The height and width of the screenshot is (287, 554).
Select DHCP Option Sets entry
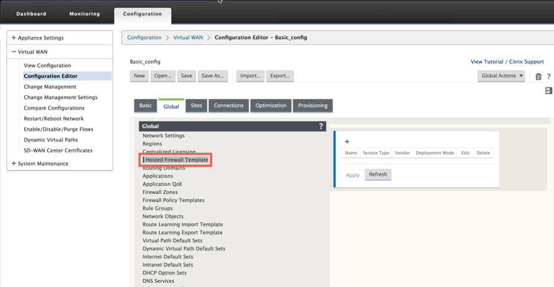[164, 273]
